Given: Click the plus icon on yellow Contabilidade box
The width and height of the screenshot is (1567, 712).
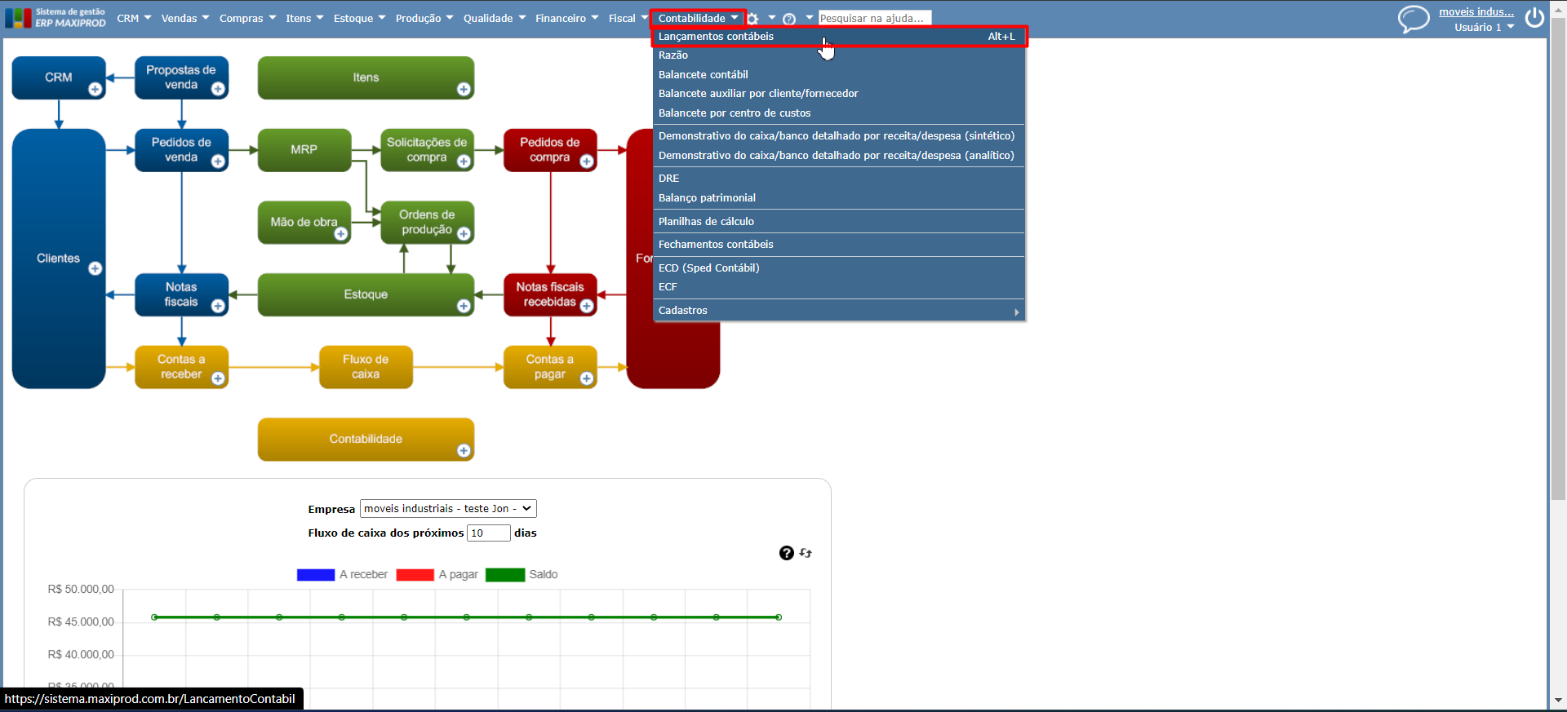Looking at the screenshot, I should click(x=464, y=451).
